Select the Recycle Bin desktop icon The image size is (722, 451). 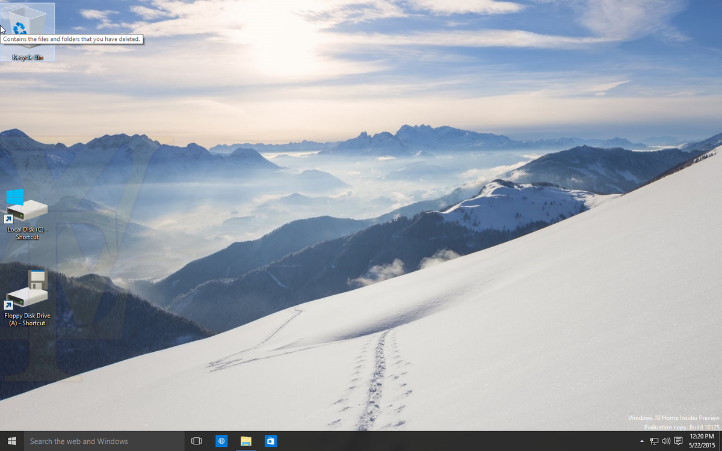point(28,32)
